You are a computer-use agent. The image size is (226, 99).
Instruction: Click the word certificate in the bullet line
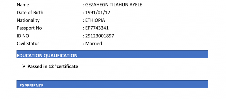pyautogui.click(x=67, y=66)
